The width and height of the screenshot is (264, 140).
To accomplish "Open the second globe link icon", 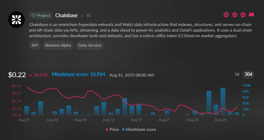I will tap(235, 15).
